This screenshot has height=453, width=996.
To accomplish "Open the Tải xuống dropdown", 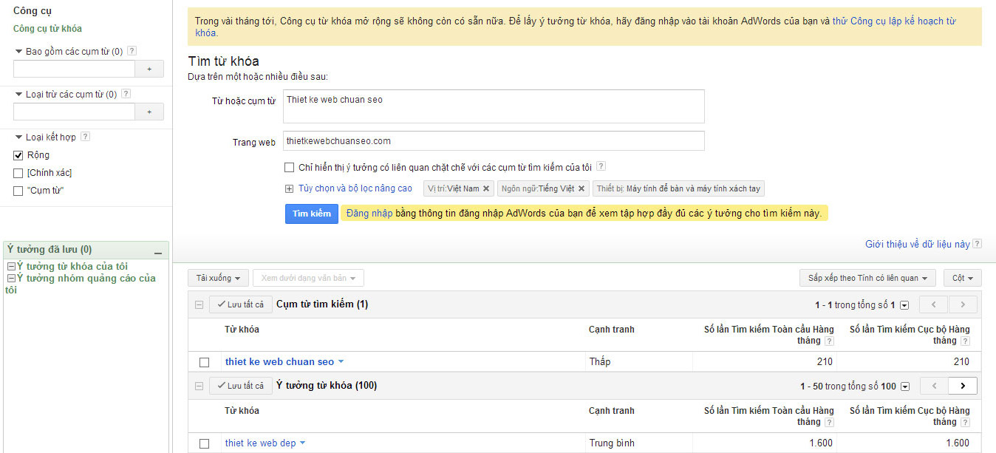I will coord(218,279).
